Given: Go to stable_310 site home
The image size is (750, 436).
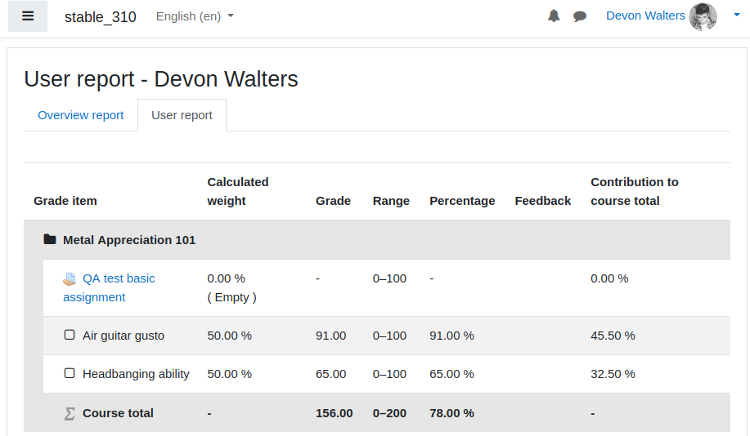Looking at the screenshot, I should click(101, 17).
